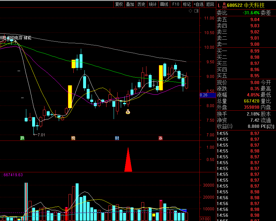Click the money bag marker on the chart
The width and height of the screenshot is (276, 221).
(128, 112)
